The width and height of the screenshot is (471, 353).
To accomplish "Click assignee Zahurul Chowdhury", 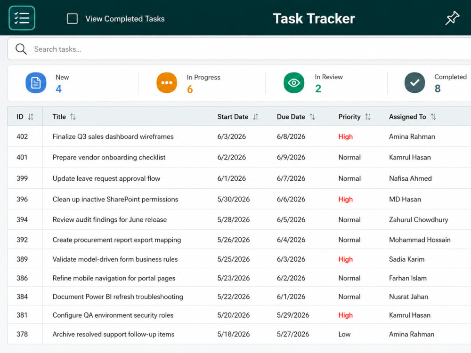I will (418, 220).
